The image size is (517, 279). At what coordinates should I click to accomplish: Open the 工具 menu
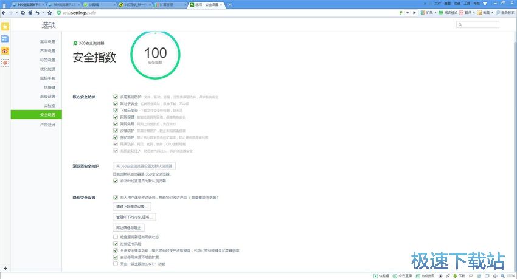[467, 3]
